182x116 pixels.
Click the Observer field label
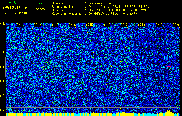pyautogui.click(x=59, y=3)
